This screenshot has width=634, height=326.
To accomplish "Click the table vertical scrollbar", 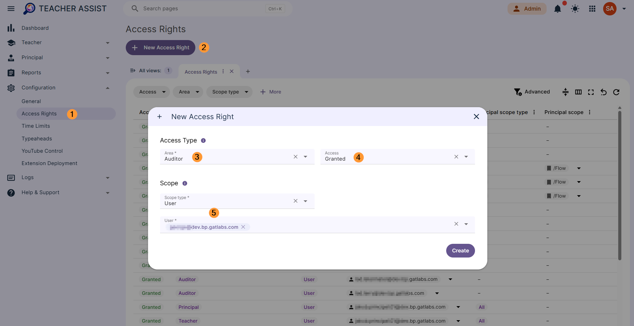I will tap(620, 185).
